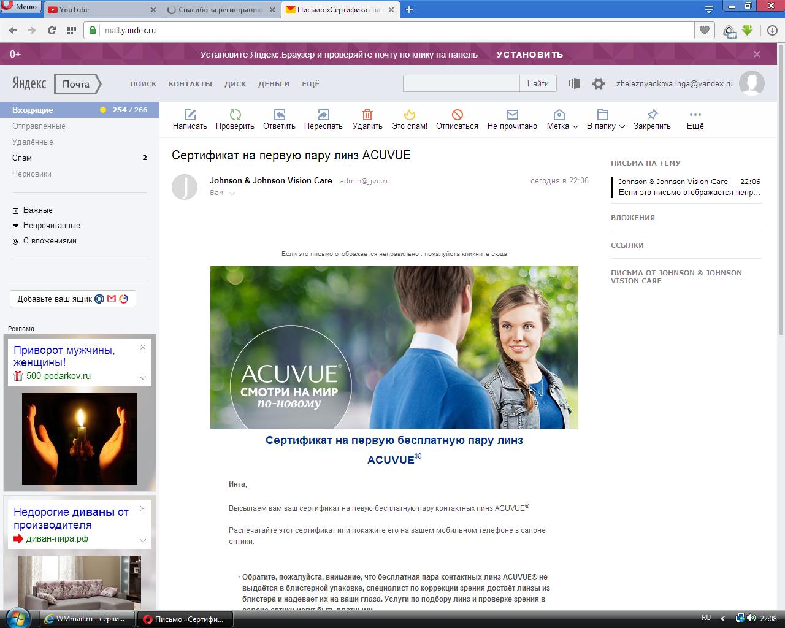Click the Почта logo button
785x628 pixels.
[77, 84]
